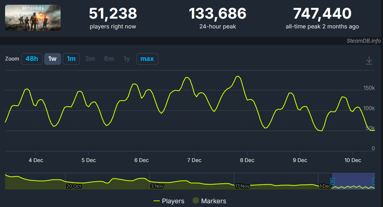Click the 100k y-axis label
The height and width of the screenshot is (207, 383).
coord(369,108)
